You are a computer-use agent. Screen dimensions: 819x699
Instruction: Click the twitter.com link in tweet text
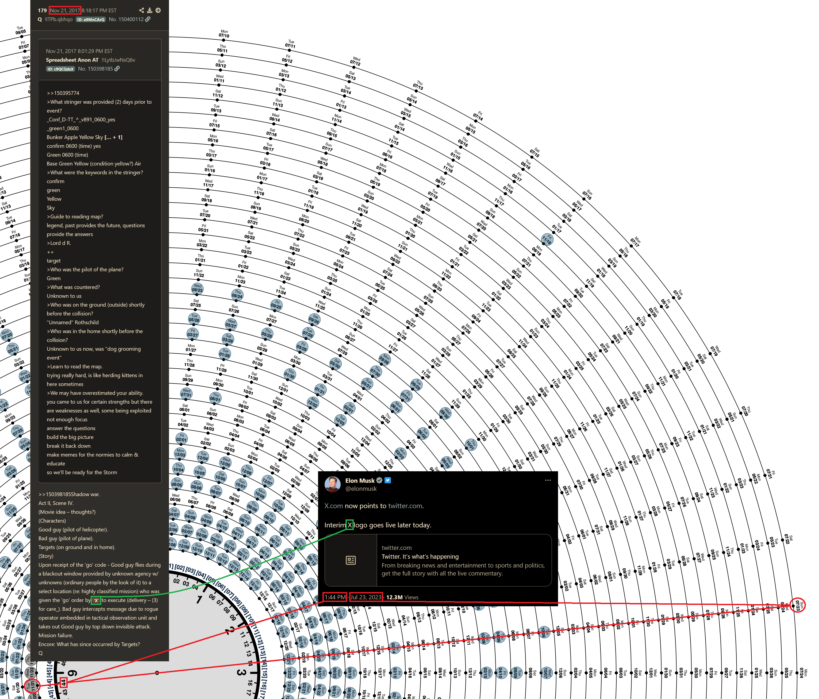point(405,506)
